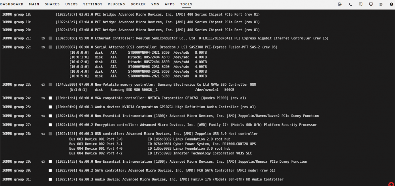Switch to the Plugins tab
Viewport: 395px width, 186px height.
117,4
